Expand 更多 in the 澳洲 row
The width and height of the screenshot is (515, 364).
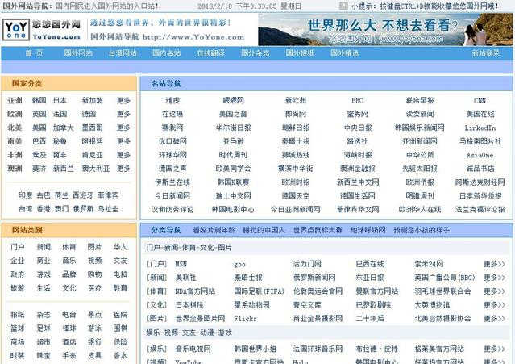pyautogui.click(x=124, y=169)
